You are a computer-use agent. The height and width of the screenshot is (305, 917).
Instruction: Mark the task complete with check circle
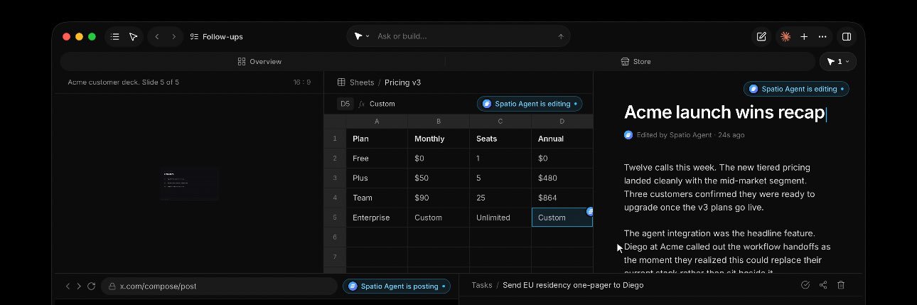tap(805, 285)
